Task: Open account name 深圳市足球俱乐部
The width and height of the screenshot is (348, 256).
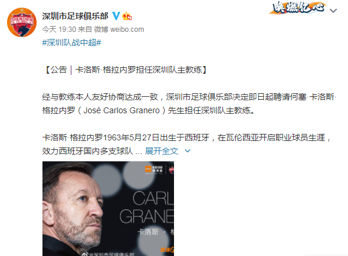Action: 75,16
